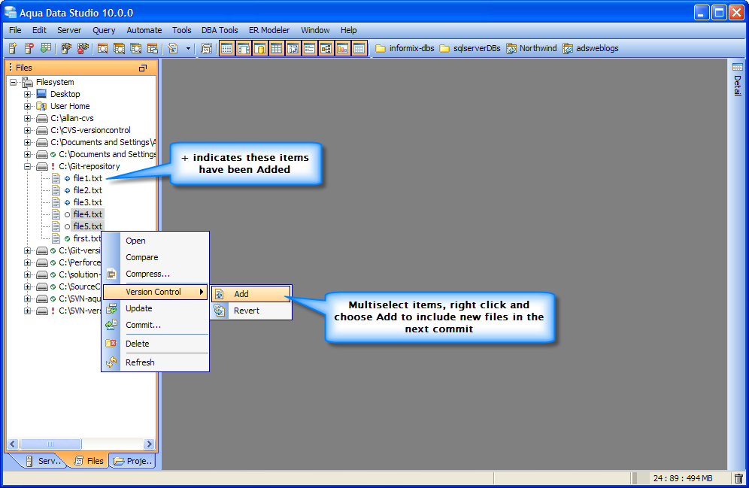Click the table grid icon with green circle

click(x=46, y=48)
